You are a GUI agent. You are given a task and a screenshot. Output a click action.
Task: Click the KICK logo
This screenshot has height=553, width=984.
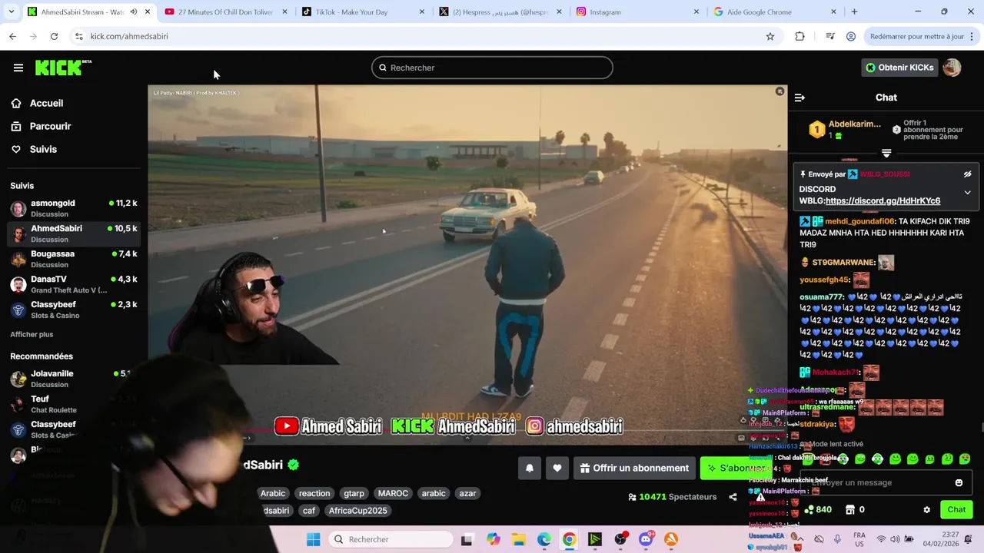(x=63, y=68)
